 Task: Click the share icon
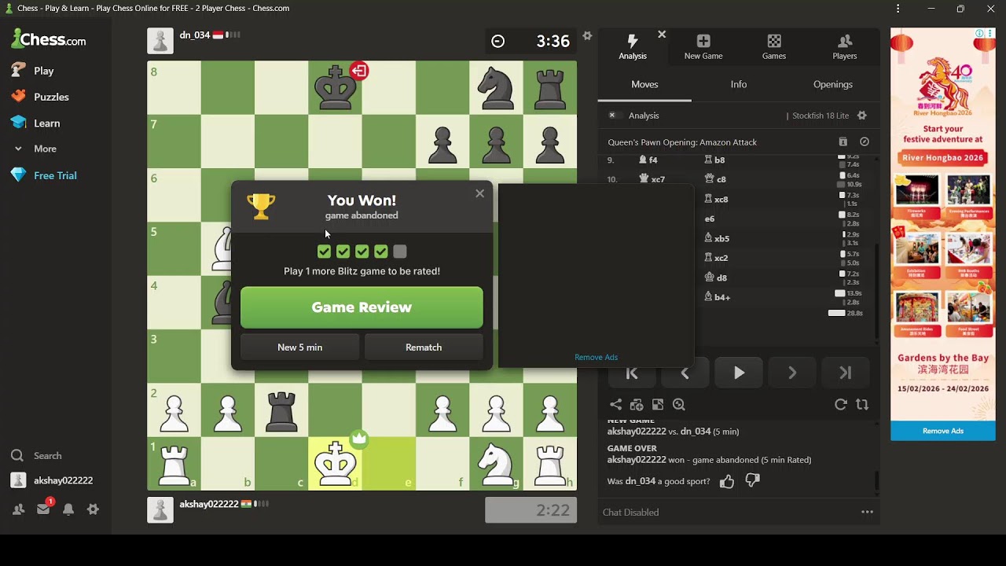(616, 405)
